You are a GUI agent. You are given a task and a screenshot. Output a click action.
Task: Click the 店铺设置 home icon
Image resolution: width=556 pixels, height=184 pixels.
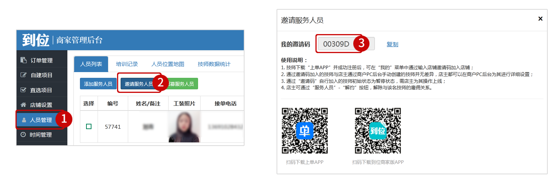[23, 105]
